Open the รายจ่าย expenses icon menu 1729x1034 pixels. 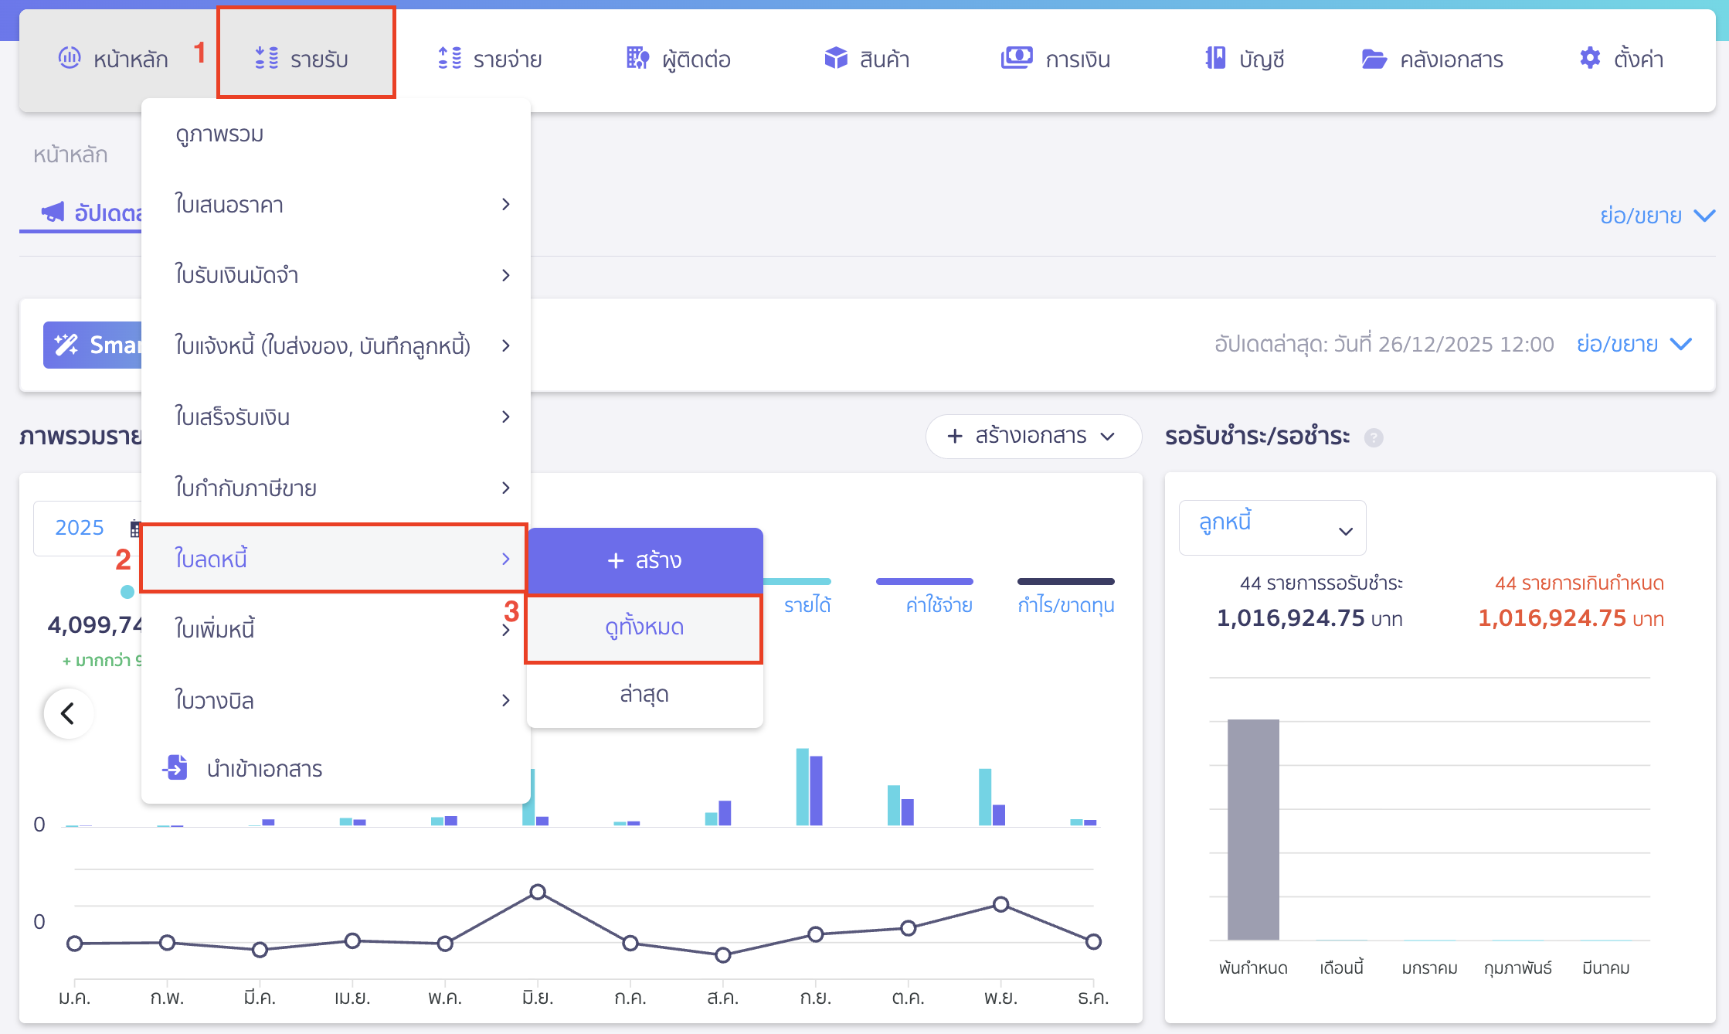(x=450, y=58)
